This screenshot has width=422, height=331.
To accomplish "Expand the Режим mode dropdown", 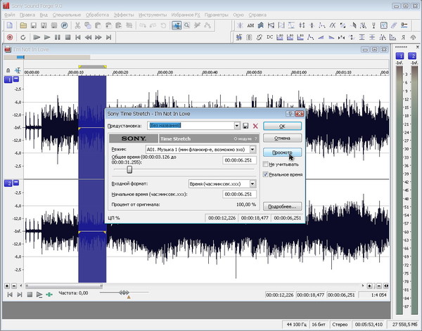I will [x=252, y=149].
